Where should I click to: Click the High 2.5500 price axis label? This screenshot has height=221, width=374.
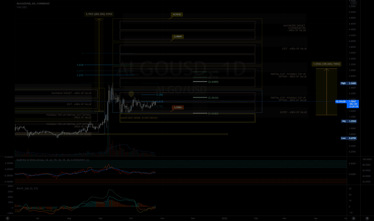tap(348, 84)
